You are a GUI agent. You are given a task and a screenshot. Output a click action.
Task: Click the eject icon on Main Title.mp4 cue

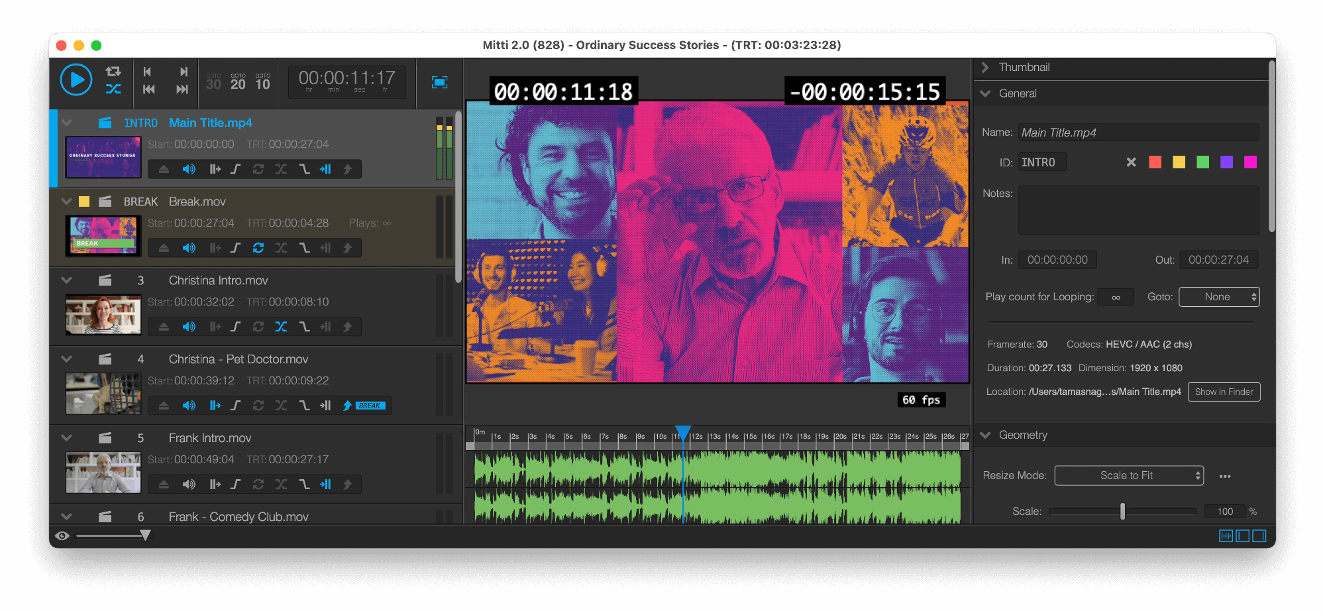click(x=164, y=169)
